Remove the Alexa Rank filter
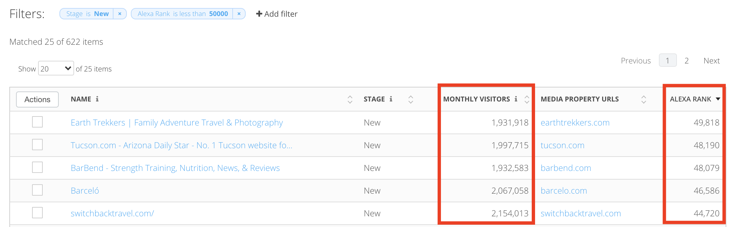 239,14
